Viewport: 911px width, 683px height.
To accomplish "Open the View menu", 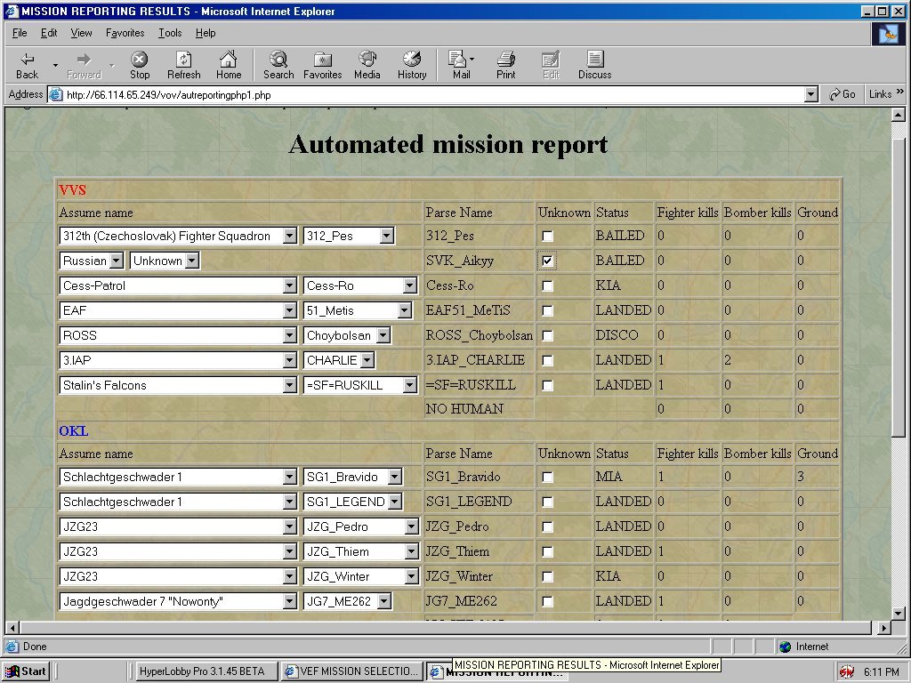I will point(81,33).
